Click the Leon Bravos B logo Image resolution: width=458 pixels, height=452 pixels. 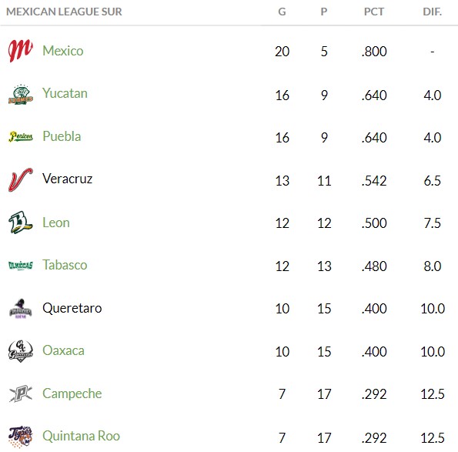tap(21, 222)
